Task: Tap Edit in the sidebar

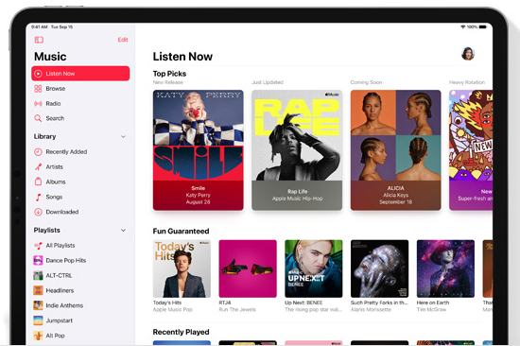Action: point(123,40)
